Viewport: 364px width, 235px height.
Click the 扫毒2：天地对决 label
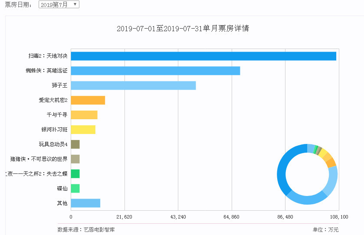(48, 56)
